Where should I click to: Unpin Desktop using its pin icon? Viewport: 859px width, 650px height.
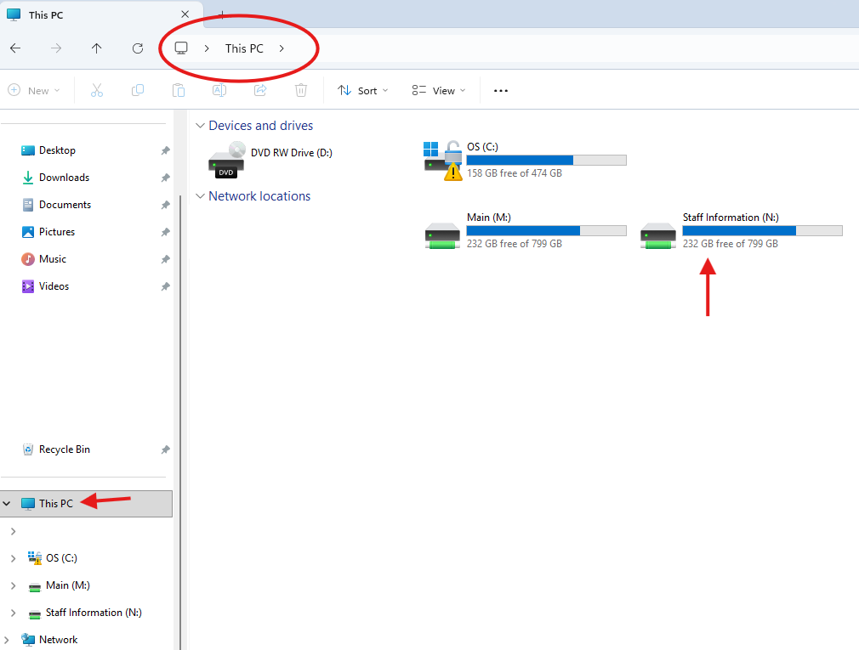point(165,150)
